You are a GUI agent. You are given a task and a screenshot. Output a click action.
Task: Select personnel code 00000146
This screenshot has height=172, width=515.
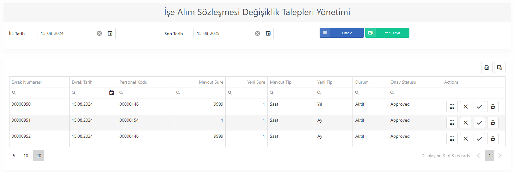[129, 104]
